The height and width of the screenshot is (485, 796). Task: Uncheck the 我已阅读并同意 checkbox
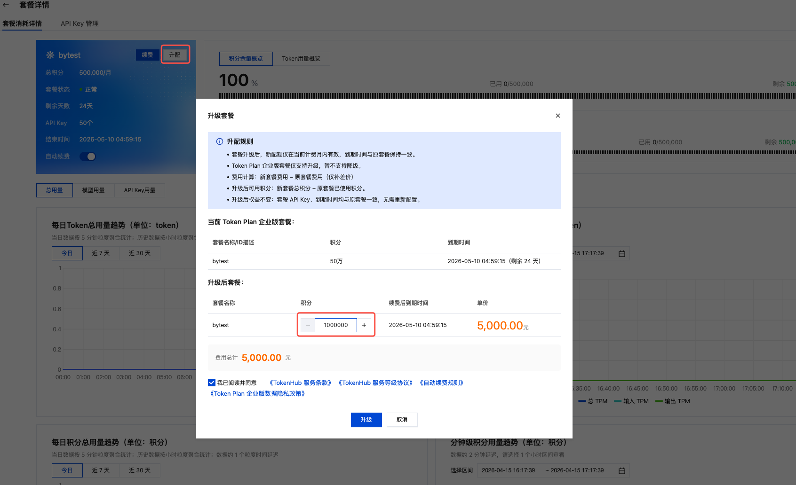(x=212, y=383)
